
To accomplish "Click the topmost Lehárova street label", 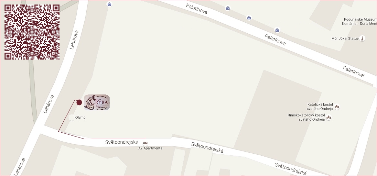I will 74,40.
